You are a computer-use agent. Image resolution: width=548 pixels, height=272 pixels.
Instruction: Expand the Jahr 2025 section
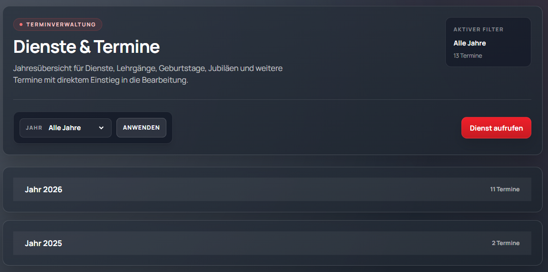272,243
